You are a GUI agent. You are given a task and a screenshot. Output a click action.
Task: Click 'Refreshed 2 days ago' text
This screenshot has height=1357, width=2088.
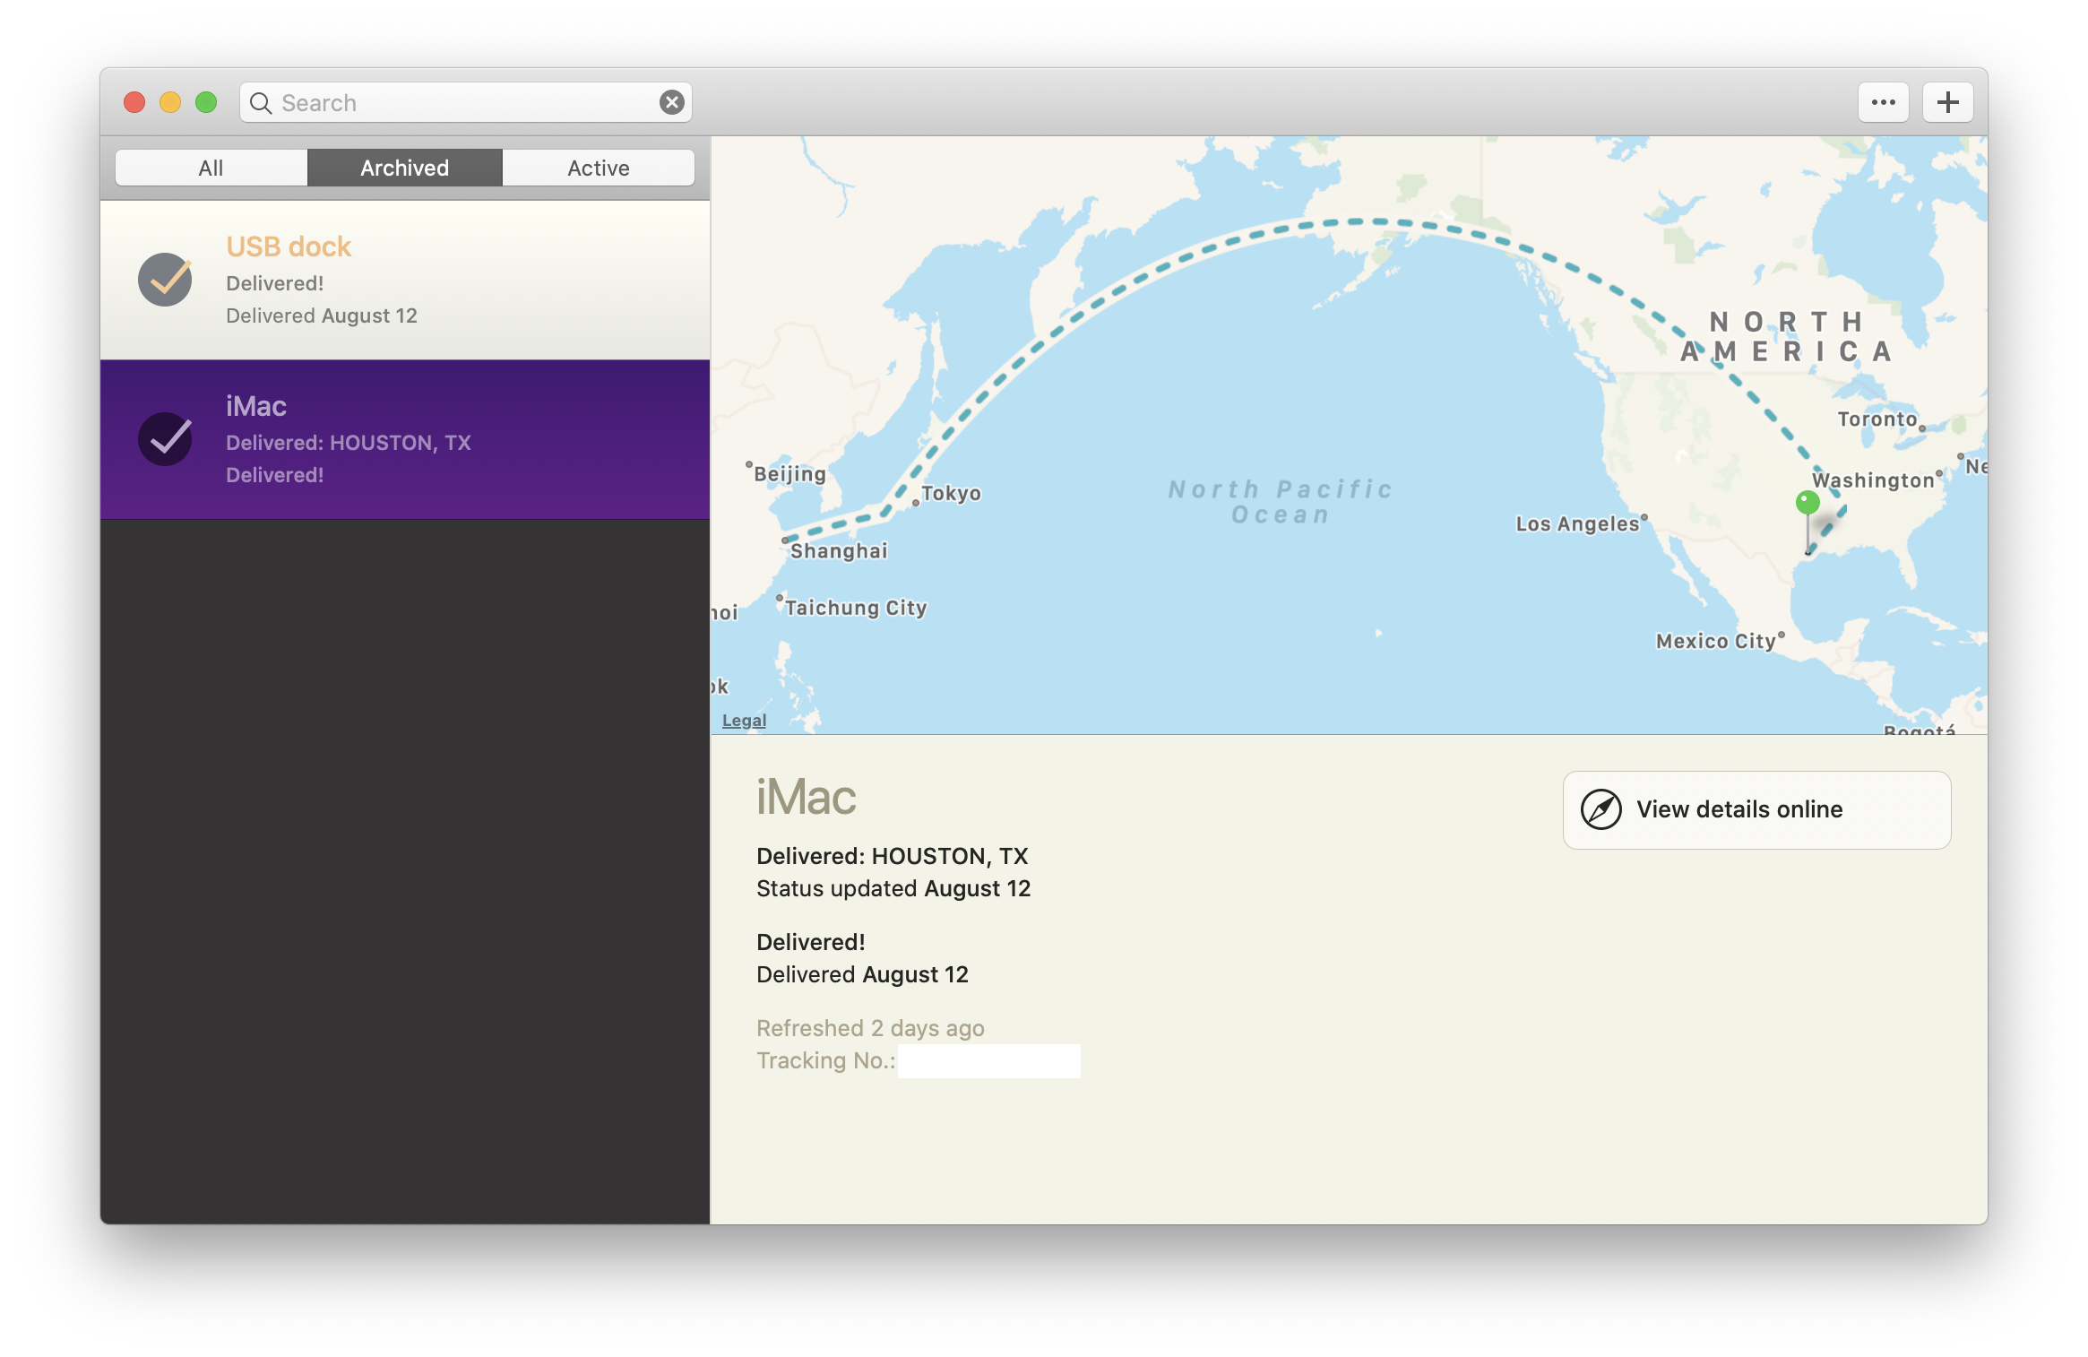[x=870, y=1028]
